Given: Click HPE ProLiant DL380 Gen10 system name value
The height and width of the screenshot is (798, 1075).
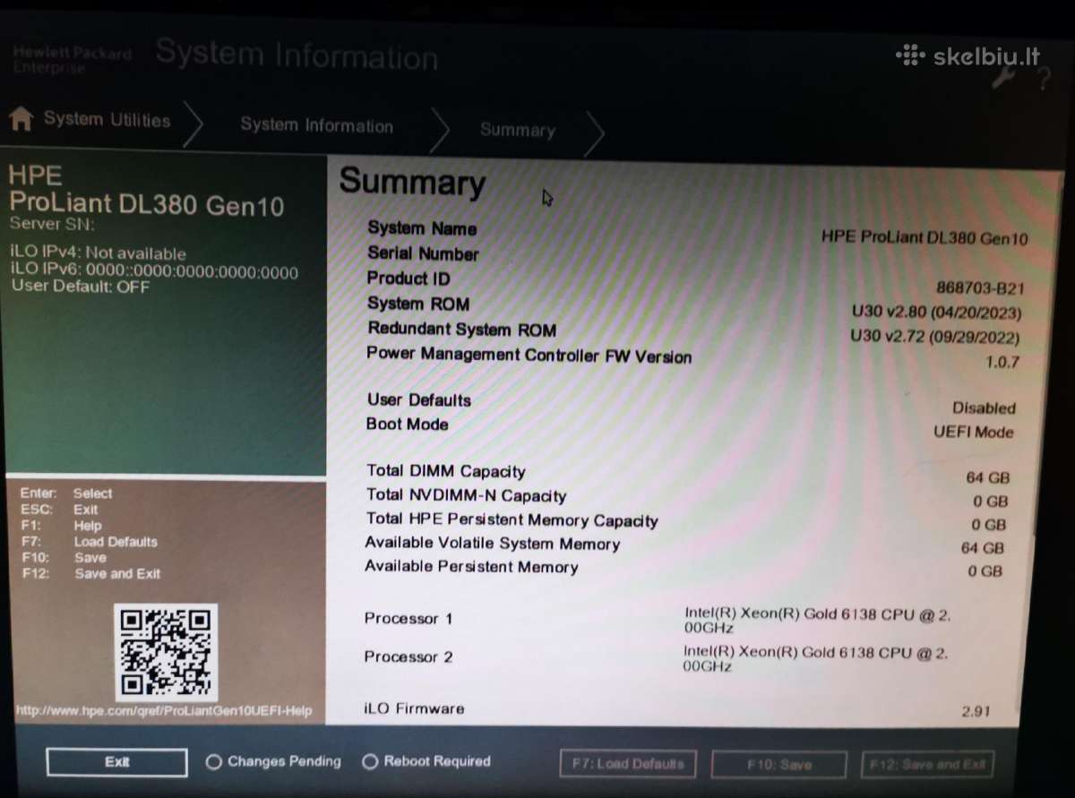Looking at the screenshot, I should pyautogui.click(x=924, y=238).
